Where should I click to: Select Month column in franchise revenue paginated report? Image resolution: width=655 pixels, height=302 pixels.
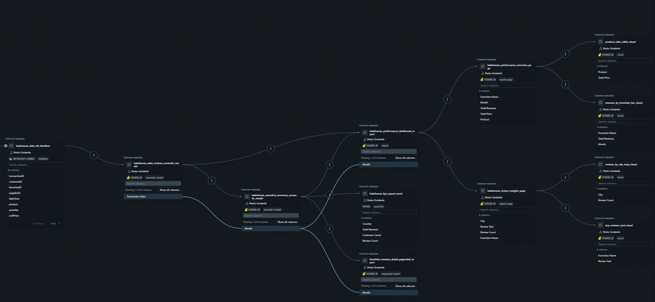[x=389, y=293]
